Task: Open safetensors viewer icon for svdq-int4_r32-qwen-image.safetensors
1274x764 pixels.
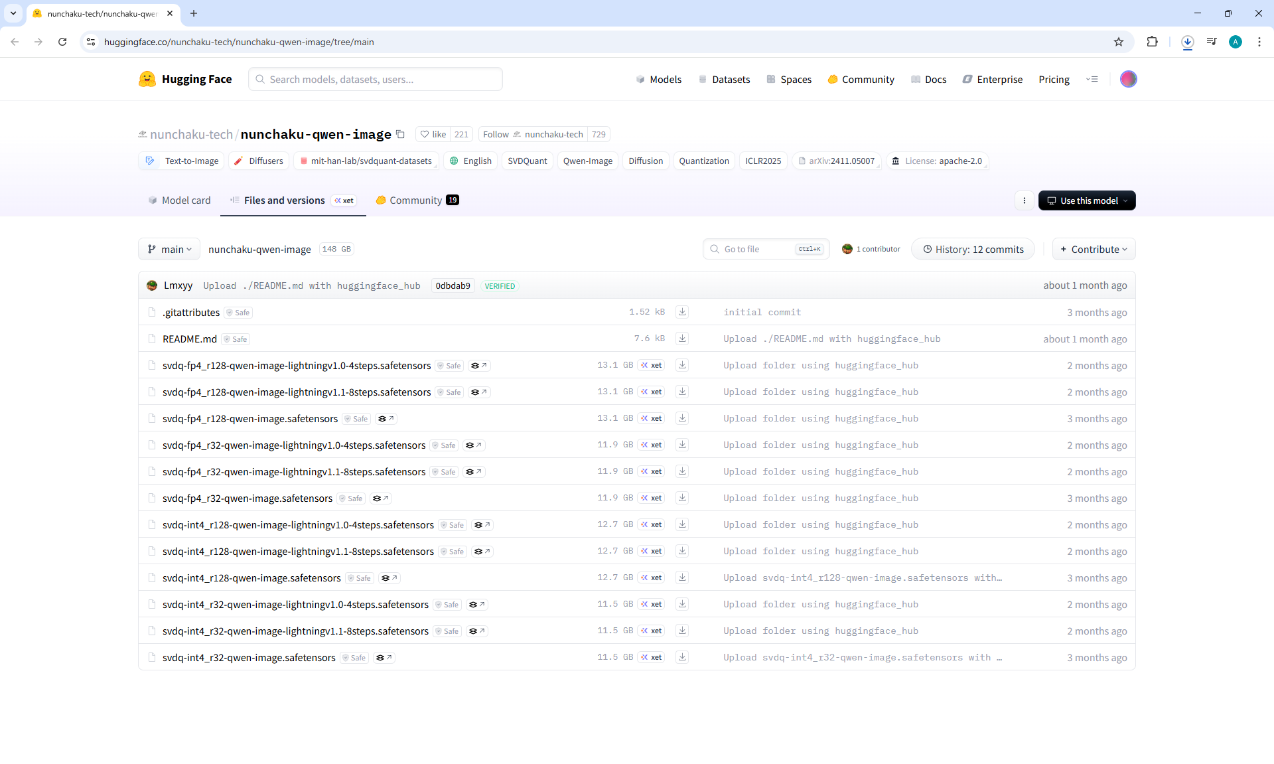Action: [384, 658]
